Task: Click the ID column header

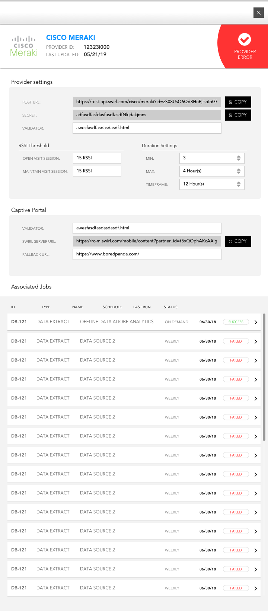Action: click(13, 307)
